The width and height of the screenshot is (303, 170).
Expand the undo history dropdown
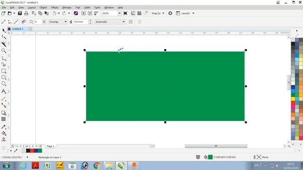(59, 13)
